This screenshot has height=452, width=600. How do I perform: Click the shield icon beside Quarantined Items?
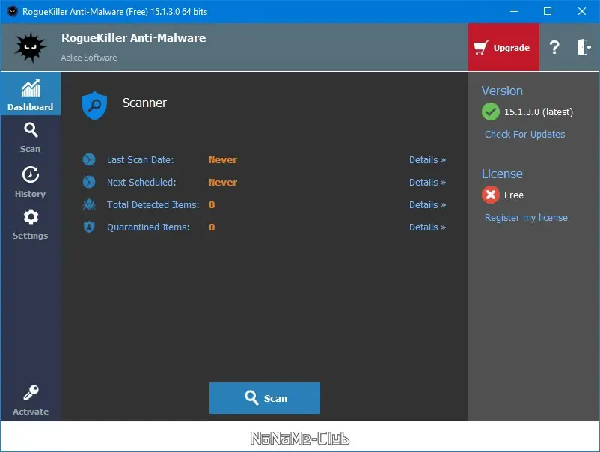click(89, 227)
